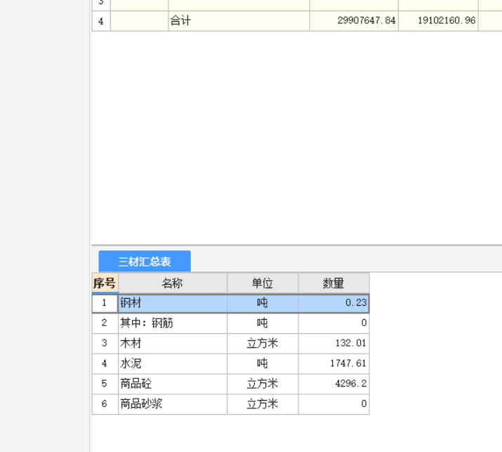This screenshot has width=502, height=452.
Task: Select row number 4 beside 合计
Action: pos(101,21)
